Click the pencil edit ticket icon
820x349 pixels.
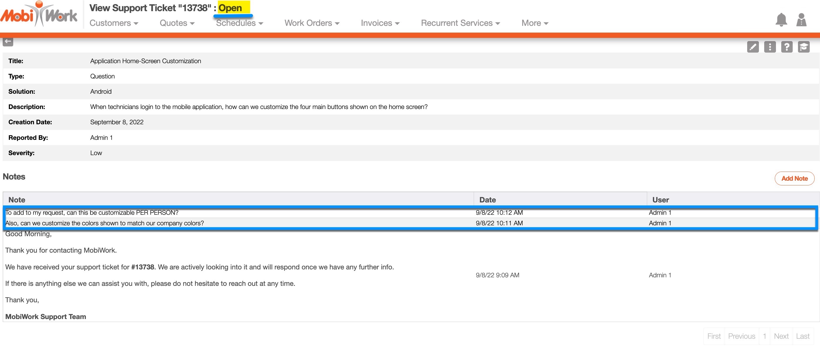click(752, 47)
